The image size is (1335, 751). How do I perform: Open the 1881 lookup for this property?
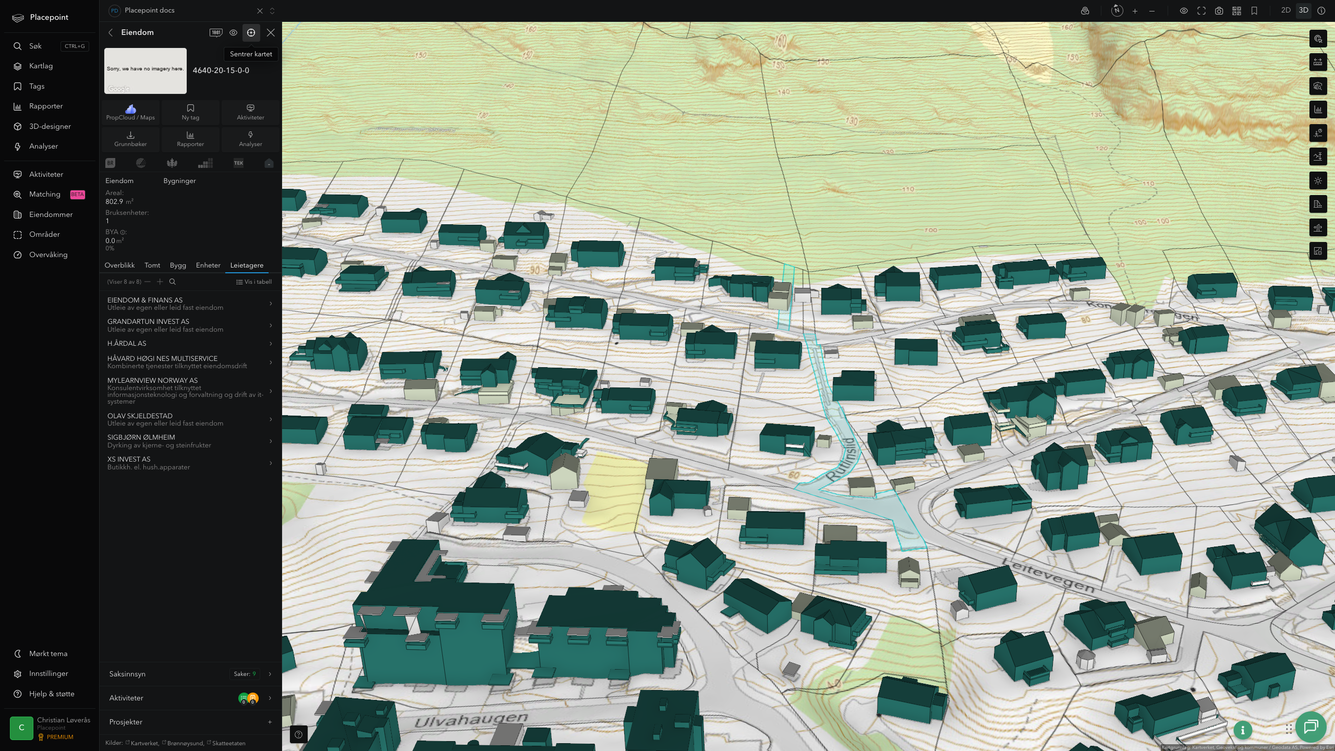[x=216, y=32]
